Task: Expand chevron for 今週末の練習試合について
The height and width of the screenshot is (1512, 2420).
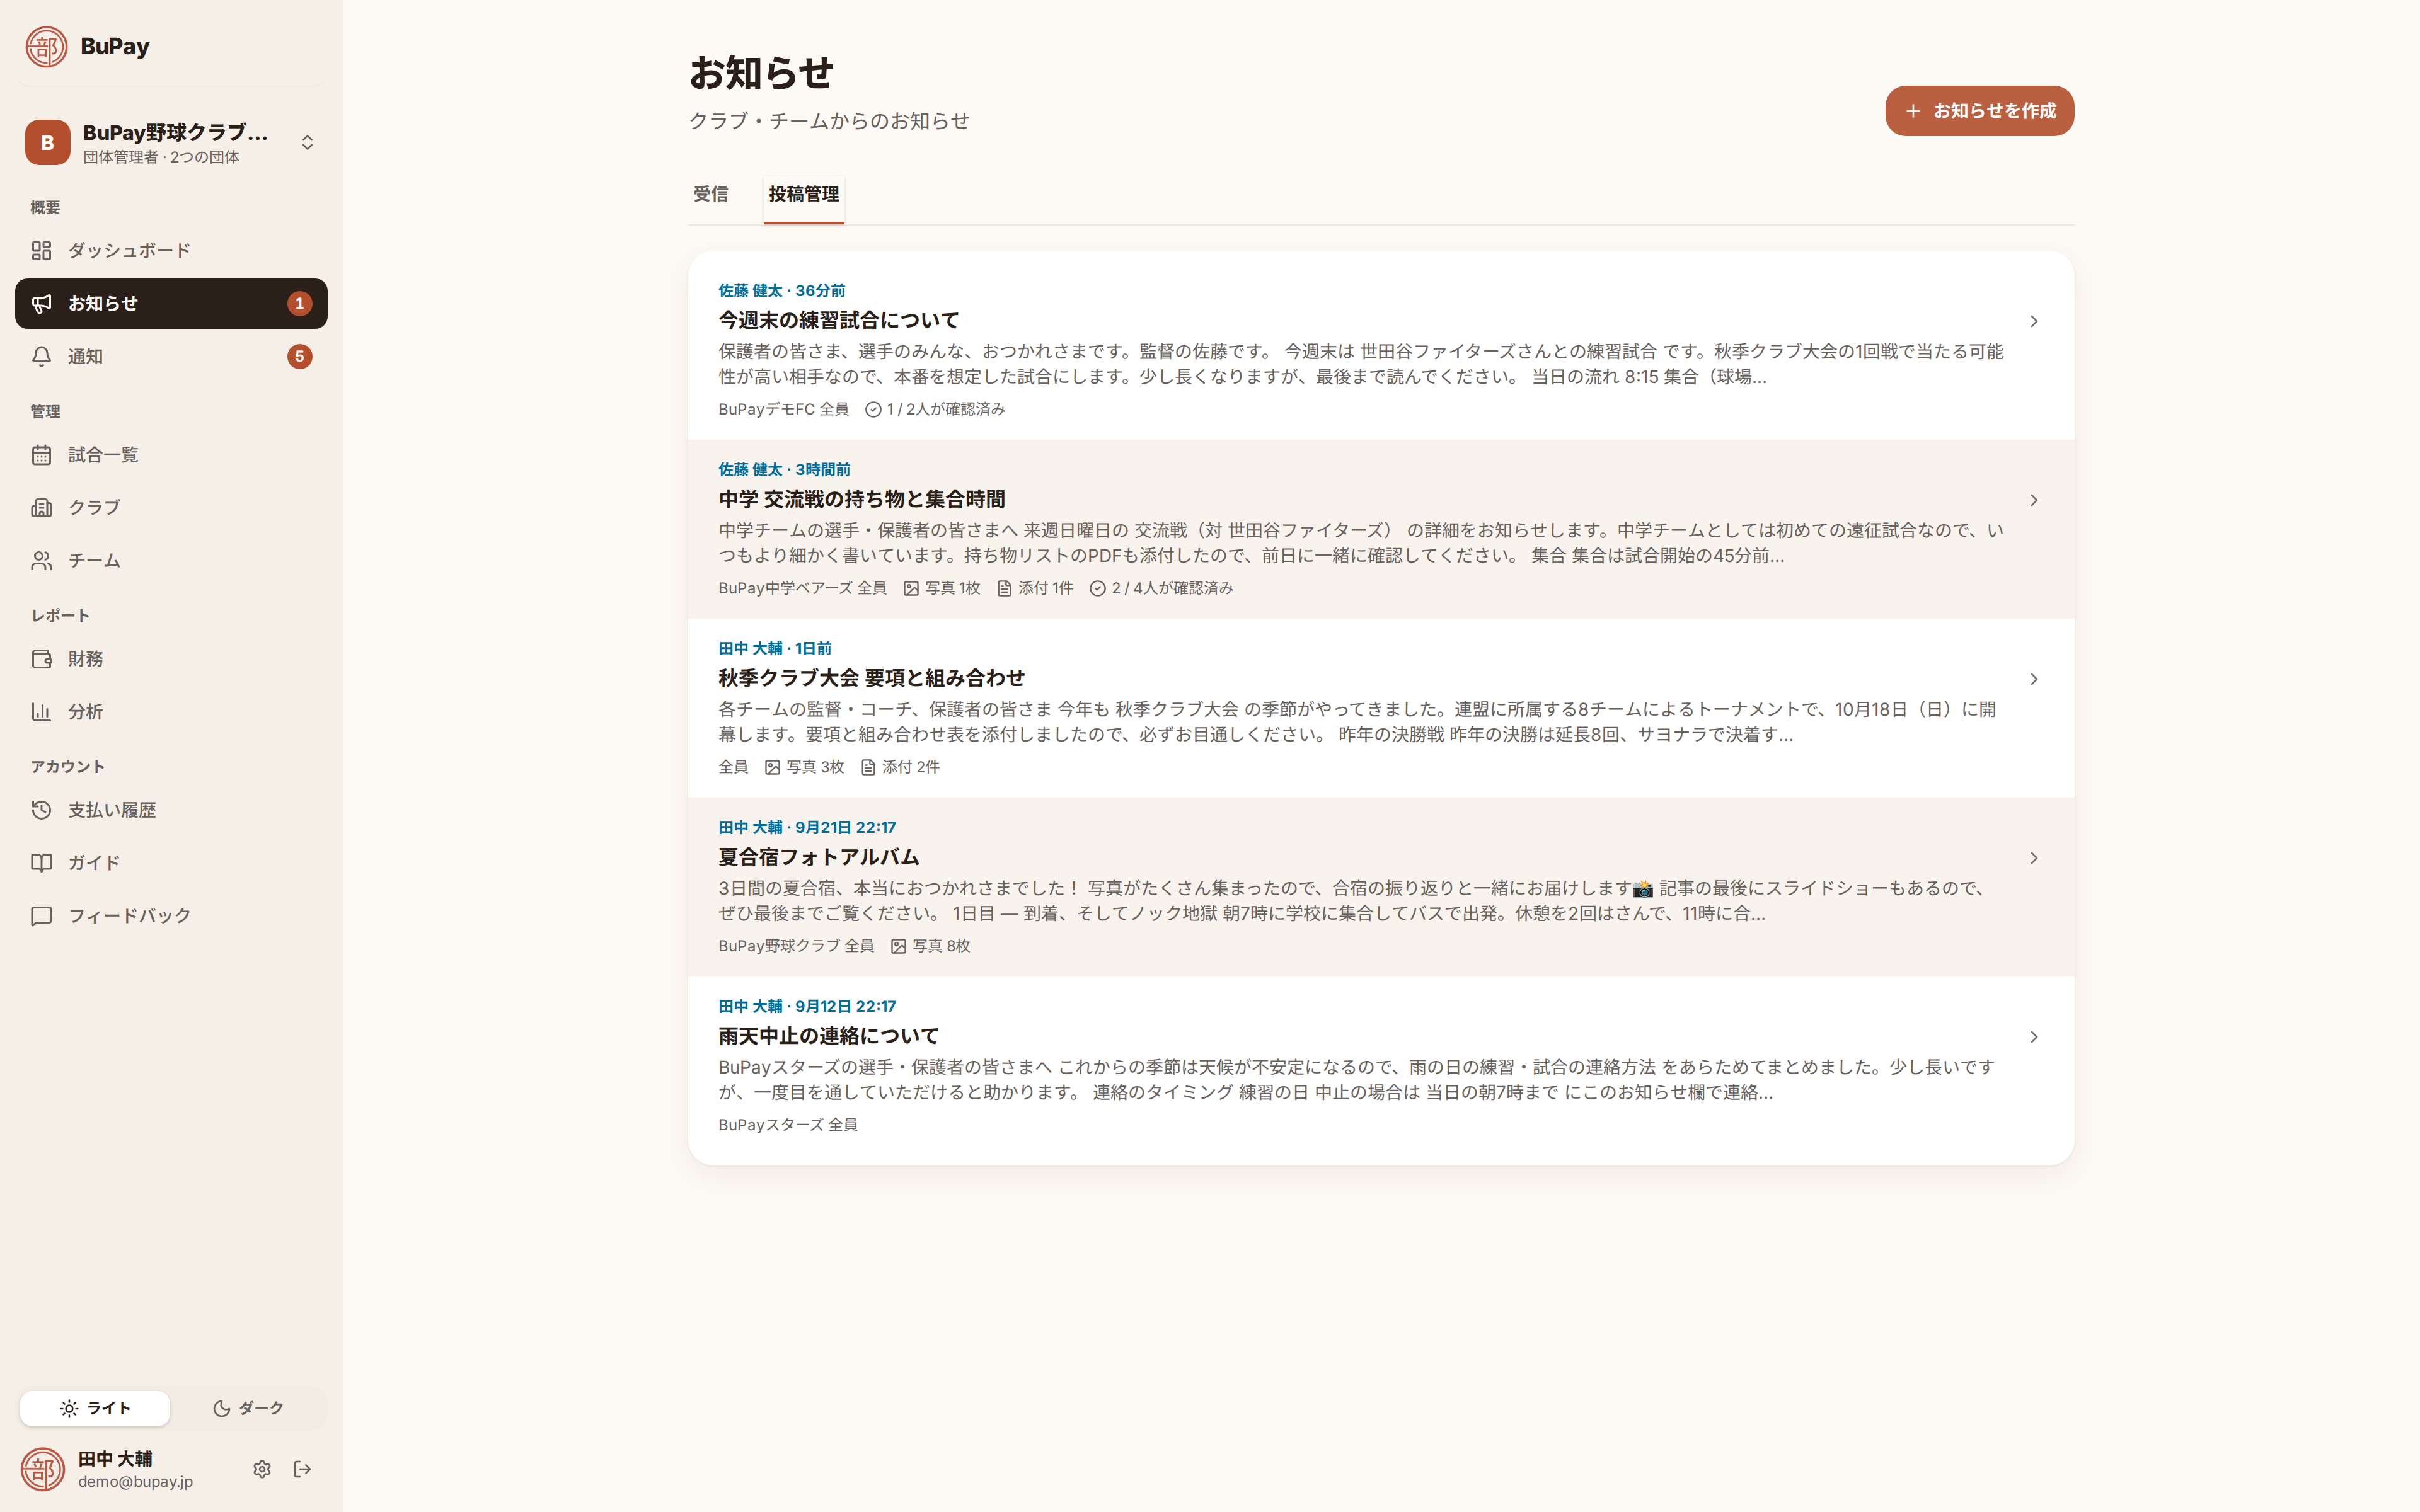Action: (x=2034, y=321)
